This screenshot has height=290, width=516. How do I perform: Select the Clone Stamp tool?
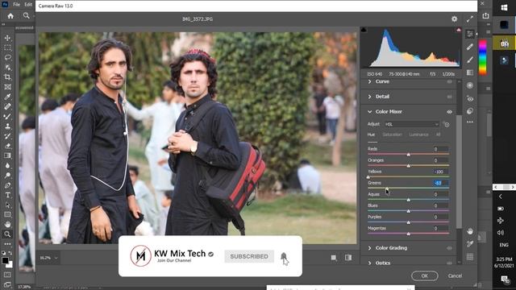7,126
